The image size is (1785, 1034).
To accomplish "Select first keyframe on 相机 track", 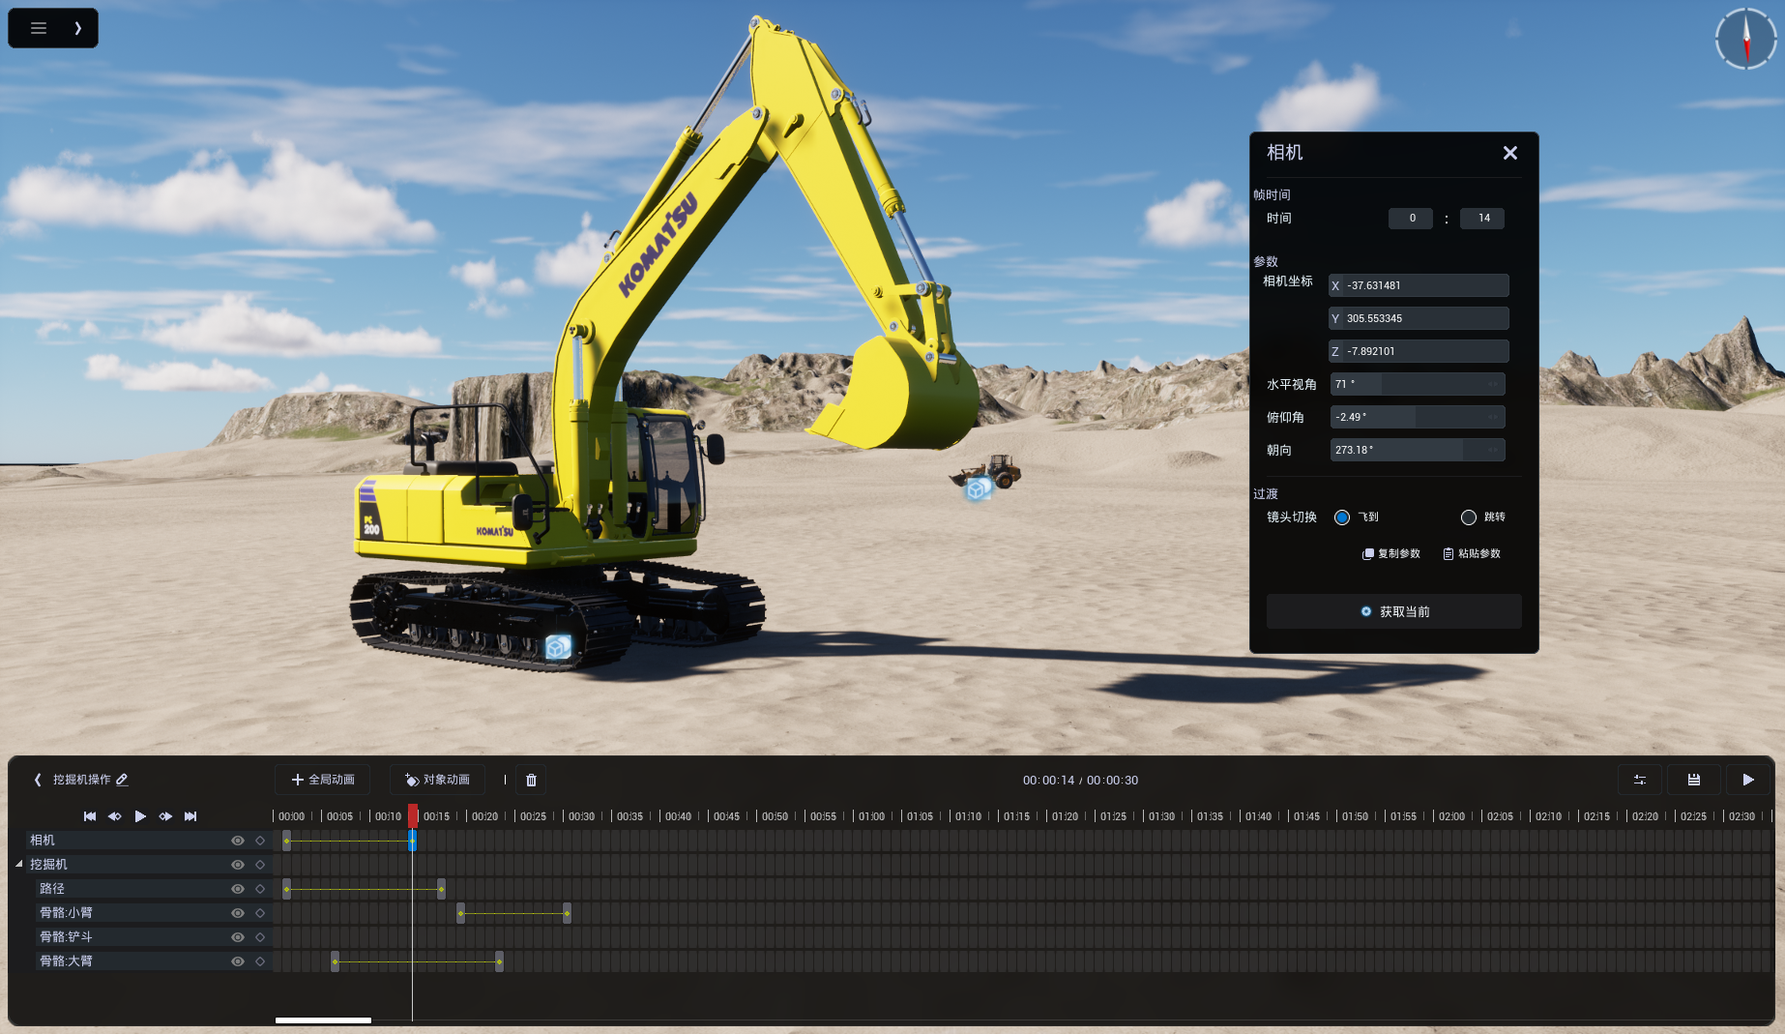I will (286, 841).
